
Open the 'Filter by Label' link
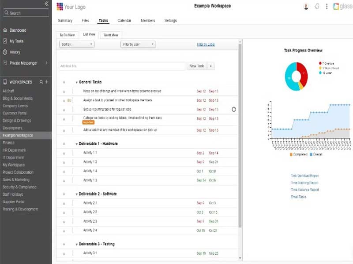coord(206,44)
